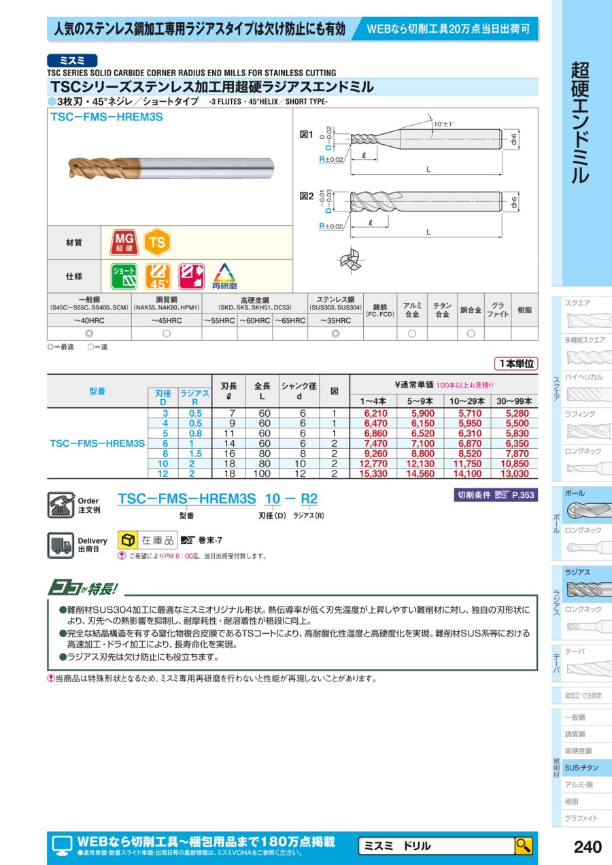Click the orange TS coating hexagon icon
This screenshot has height=865, width=612.
coord(158,242)
